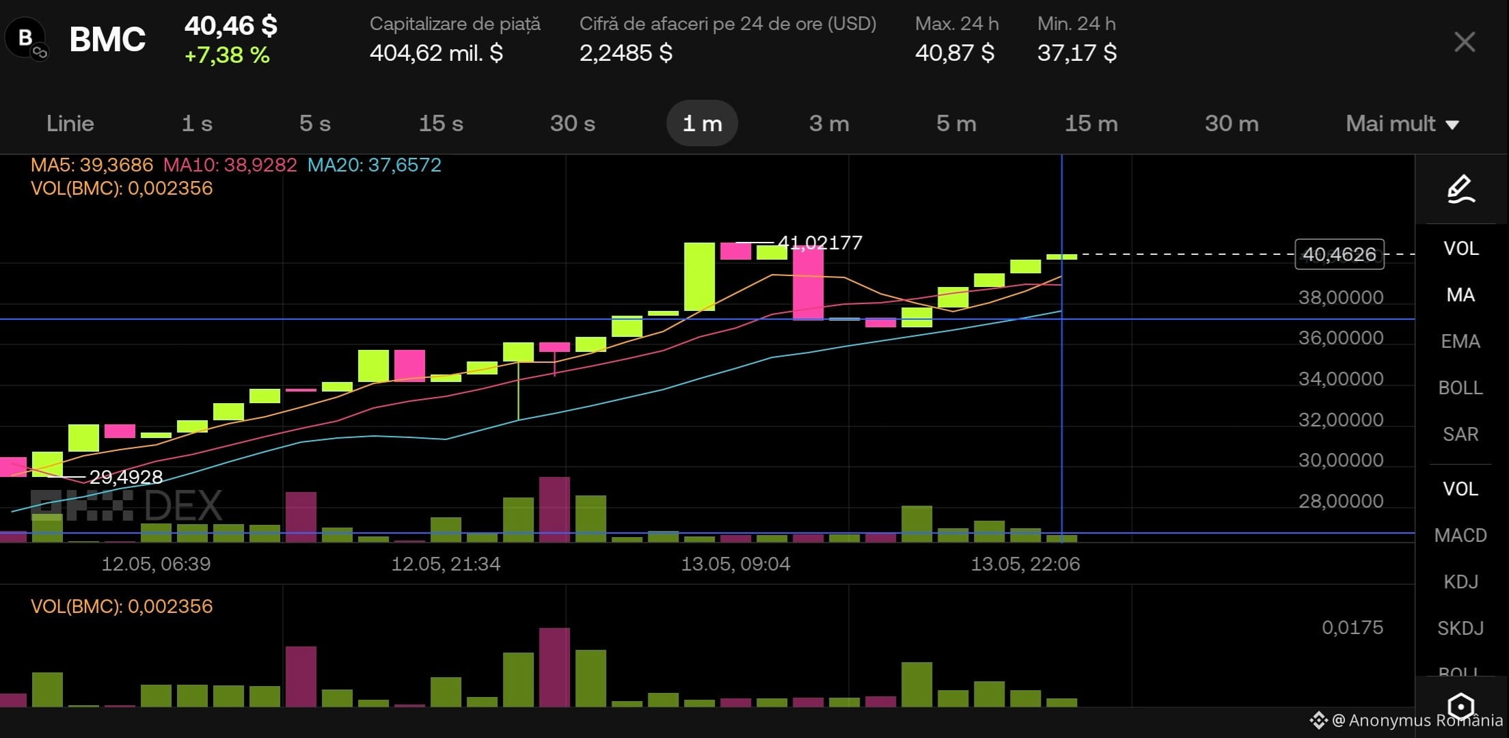Click the lower panel VOL(BMC) legend
The image size is (1509, 738).
click(122, 607)
